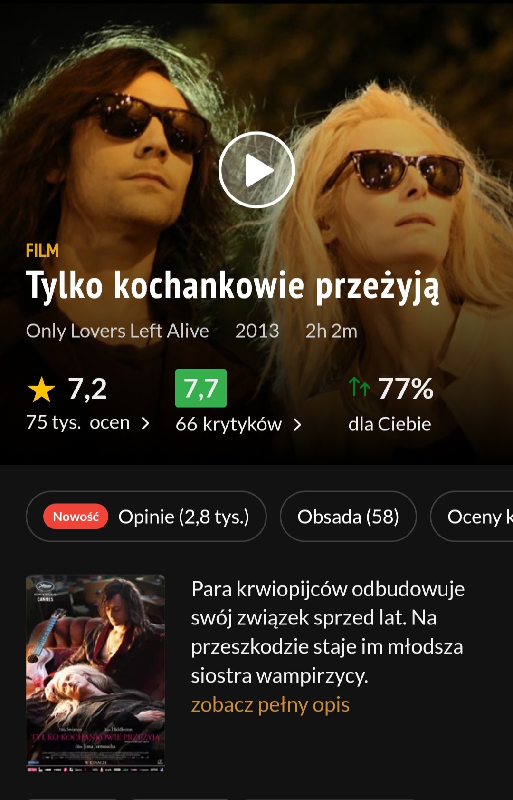513x800 pixels.
Task: Open critics list via chevron after '66 krytyków'
Action: point(298,425)
